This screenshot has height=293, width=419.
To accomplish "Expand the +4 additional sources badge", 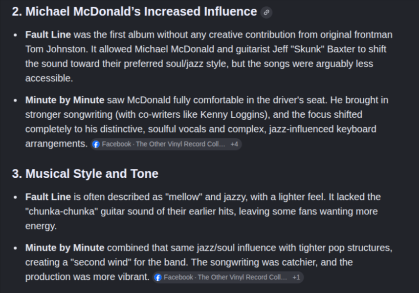I will [x=234, y=145].
